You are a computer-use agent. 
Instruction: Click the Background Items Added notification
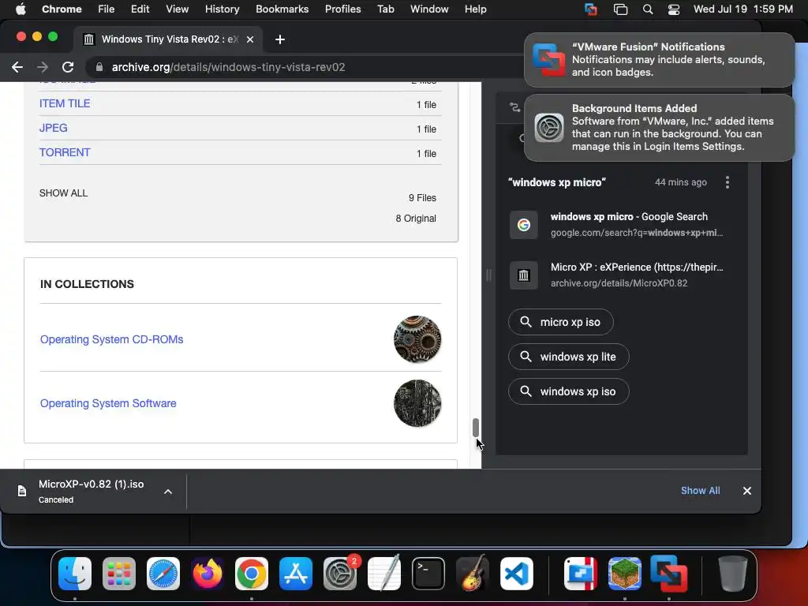pos(659,127)
